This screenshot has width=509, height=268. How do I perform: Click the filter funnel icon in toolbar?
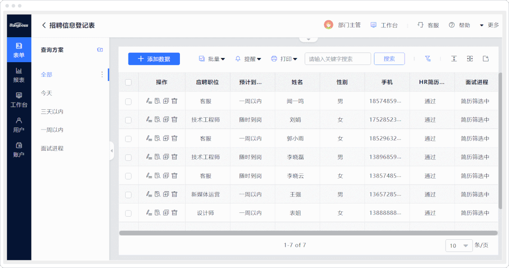point(428,59)
